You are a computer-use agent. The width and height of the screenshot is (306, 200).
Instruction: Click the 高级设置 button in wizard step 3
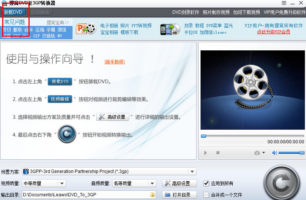tap(112, 117)
